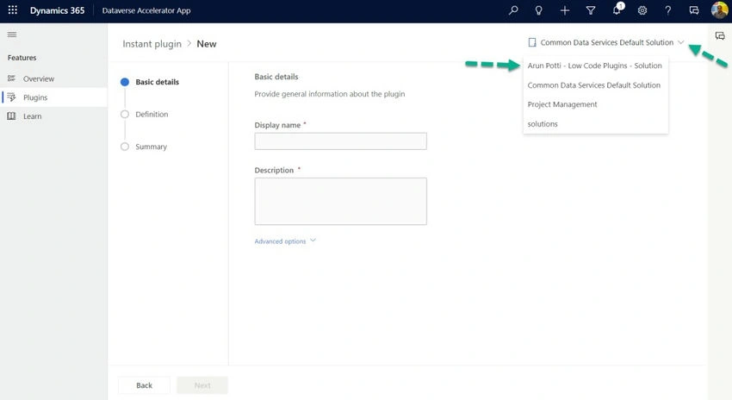Click the Description text area

(340, 201)
